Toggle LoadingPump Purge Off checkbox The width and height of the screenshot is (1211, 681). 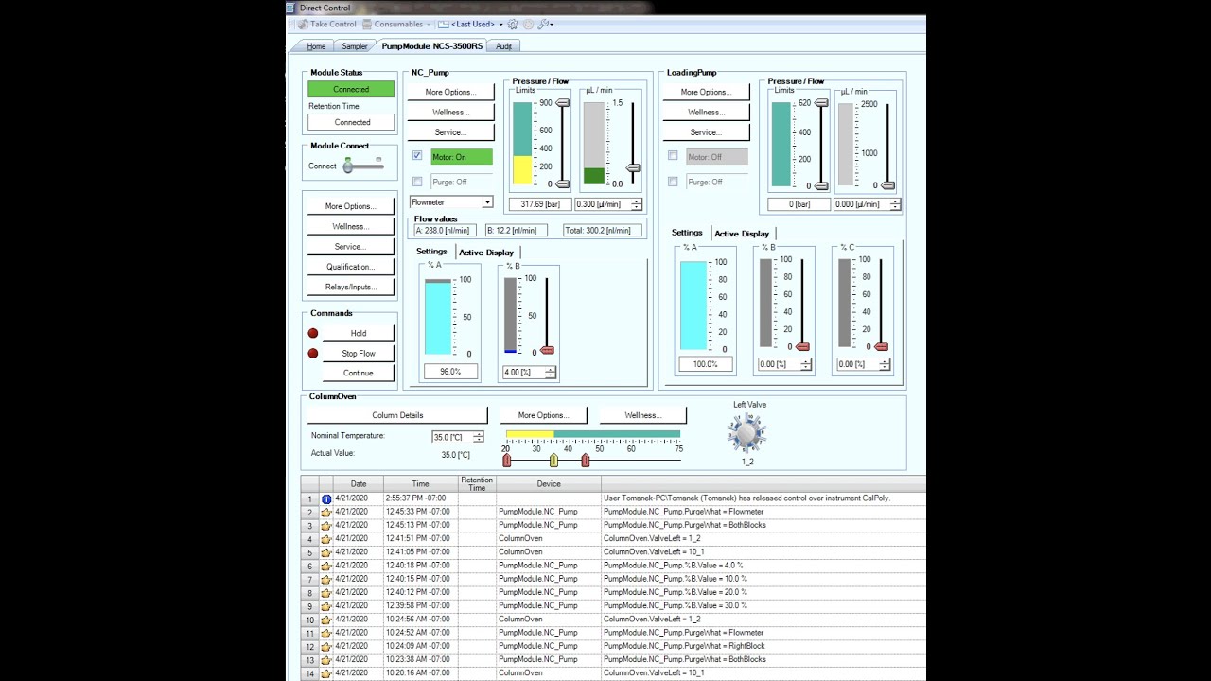[673, 182]
